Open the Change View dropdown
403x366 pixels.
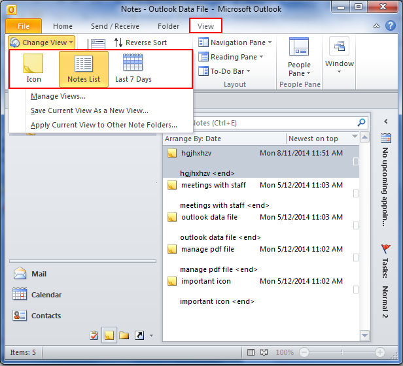[42, 42]
